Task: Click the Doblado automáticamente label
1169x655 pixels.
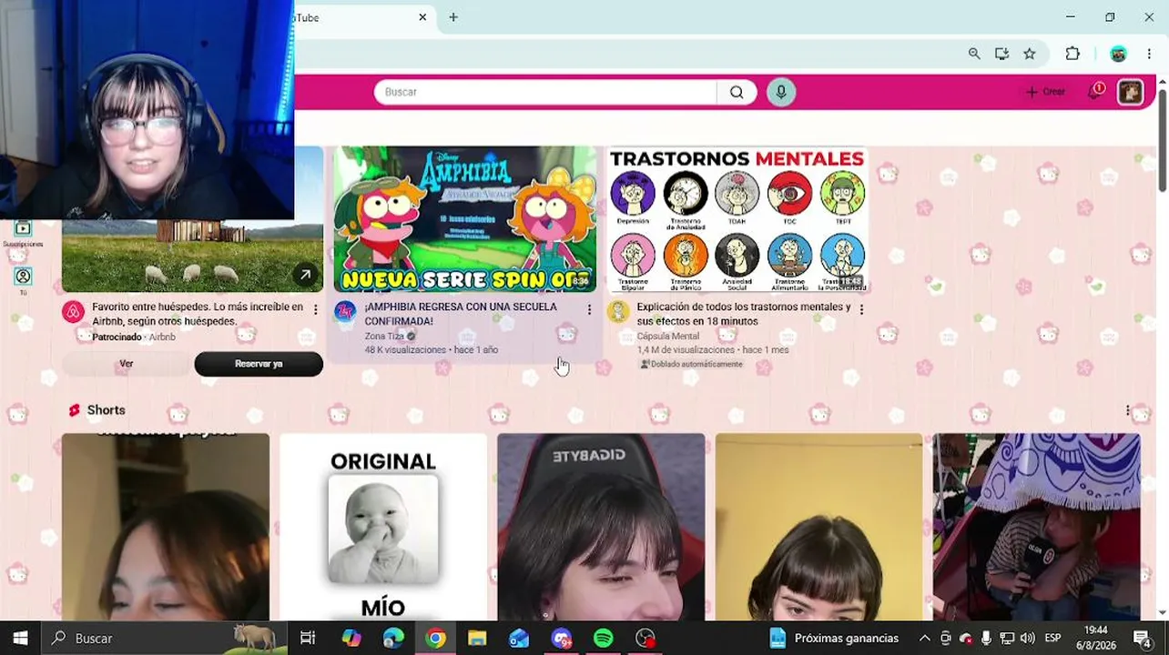Action: (x=691, y=365)
